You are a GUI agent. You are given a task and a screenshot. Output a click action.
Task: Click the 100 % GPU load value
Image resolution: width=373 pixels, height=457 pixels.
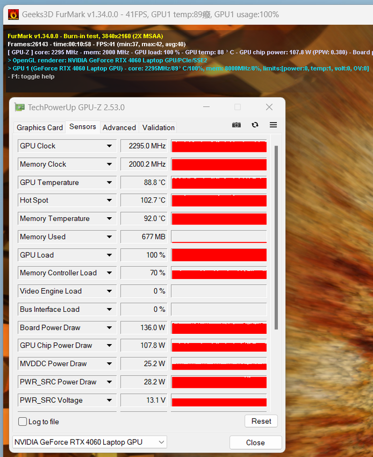[x=144, y=255]
